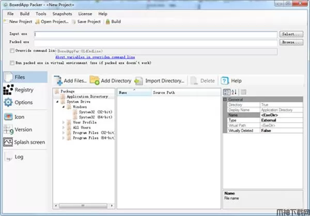Image resolution: width=310 pixels, height=216 pixels.
Task: Click the Save Project toolbar icon
Action: pyautogui.click(x=74, y=22)
